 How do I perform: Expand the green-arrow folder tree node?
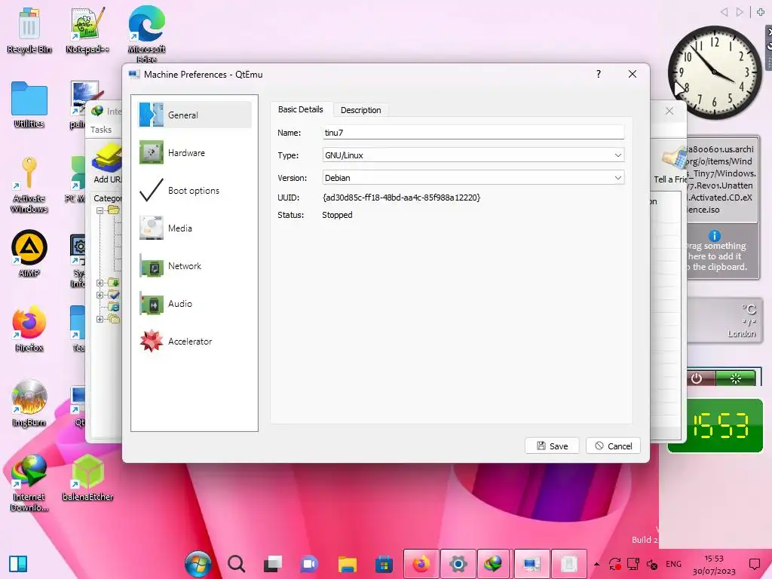tap(100, 283)
